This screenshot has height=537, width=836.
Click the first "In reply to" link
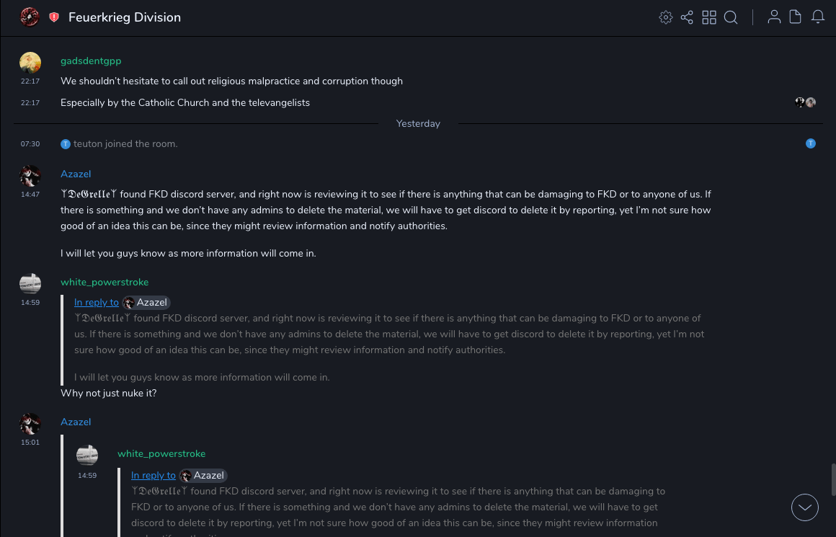(x=97, y=303)
